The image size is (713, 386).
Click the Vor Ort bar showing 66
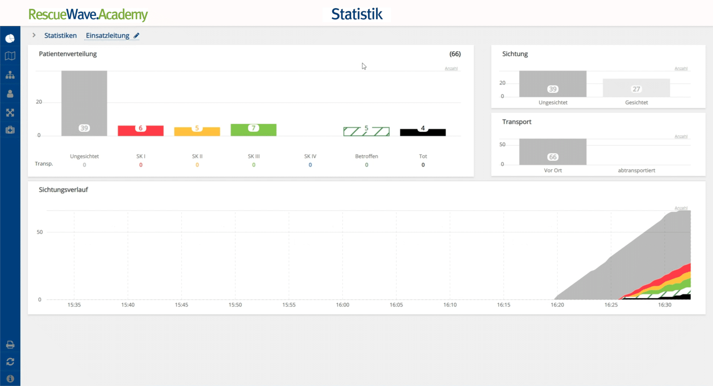(x=553, y=152)
